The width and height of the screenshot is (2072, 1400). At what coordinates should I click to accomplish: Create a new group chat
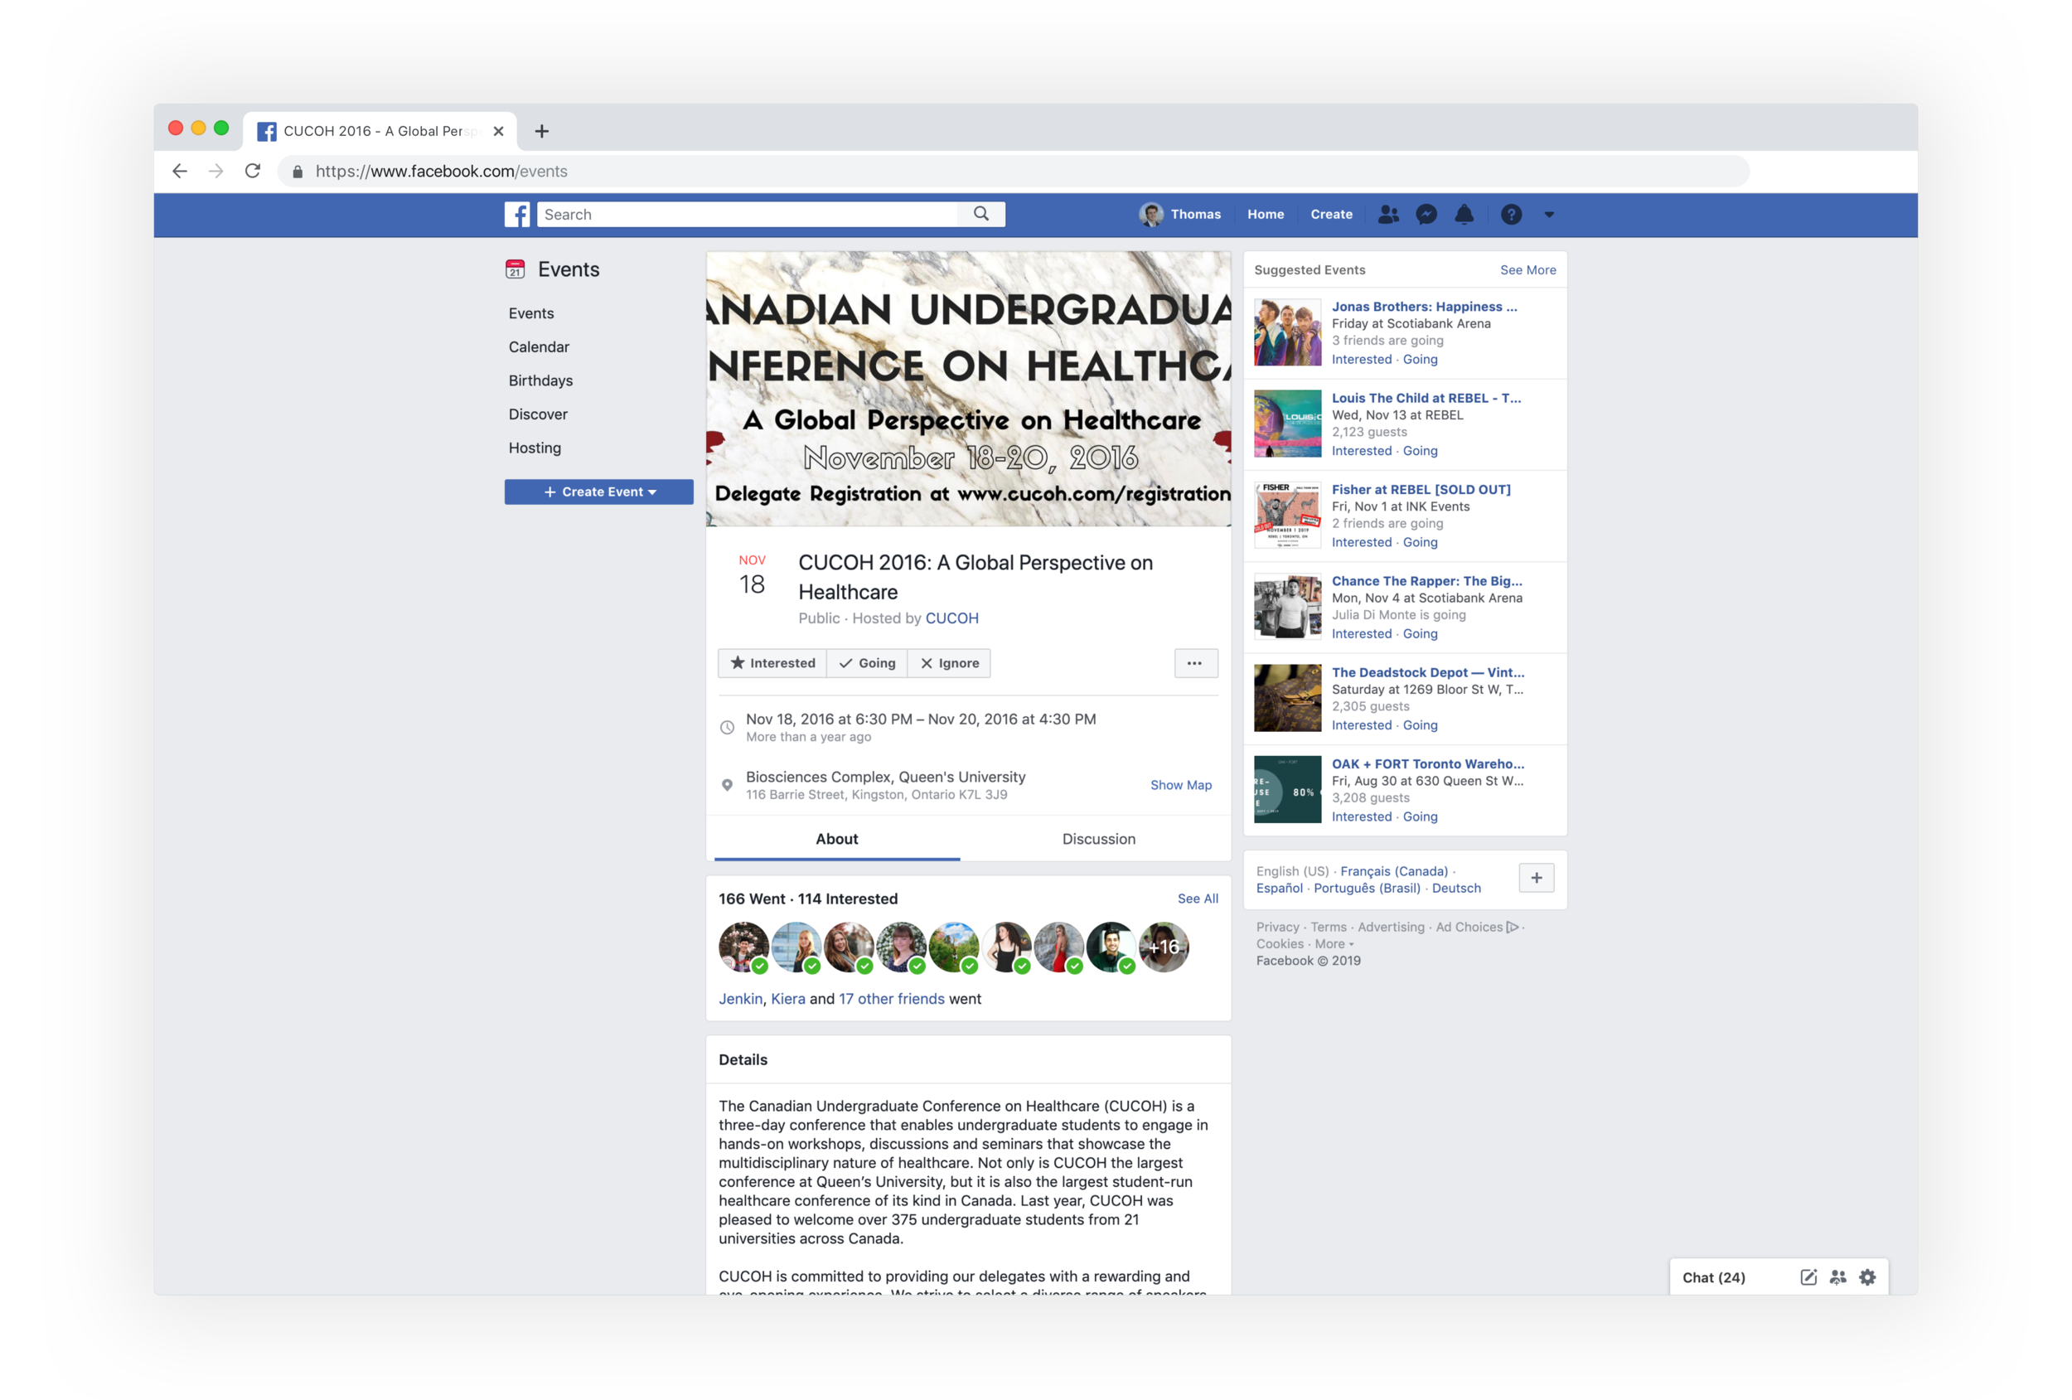(x=1837, y=1278)
